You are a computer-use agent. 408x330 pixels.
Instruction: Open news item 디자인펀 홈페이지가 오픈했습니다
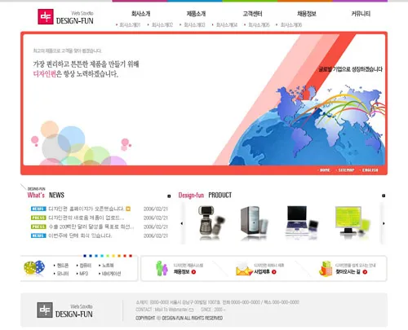click(86, 209)
